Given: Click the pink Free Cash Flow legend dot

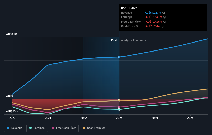Looking at the screenshot, I should [x=53, y=128].
